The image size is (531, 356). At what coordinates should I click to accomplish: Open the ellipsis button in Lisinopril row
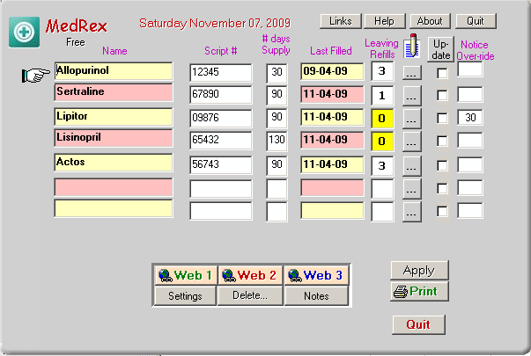[412, 142]
